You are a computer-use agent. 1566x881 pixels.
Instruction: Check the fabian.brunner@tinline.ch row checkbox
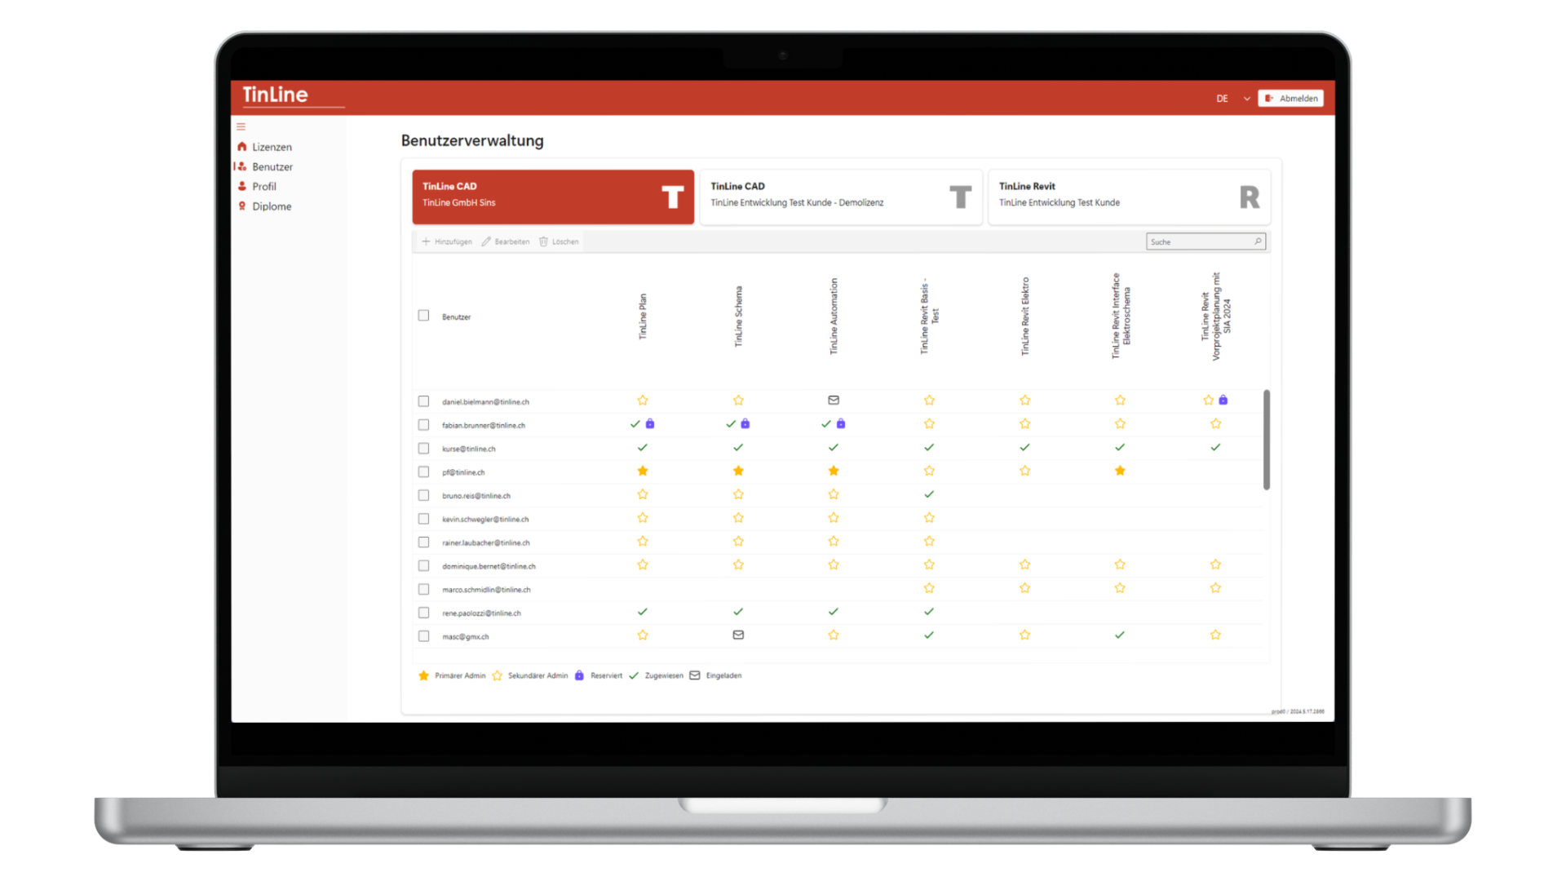(x=423, y=425)
